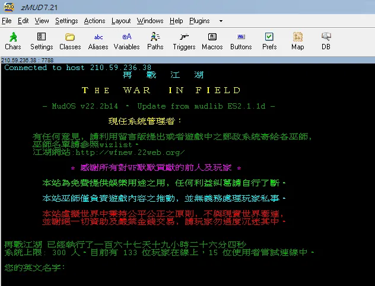This screenshot has height=286, width=375.
Task: Click the MudOS v22.2b14 version line
Action: pyautogui.click(x=158, y=106)
